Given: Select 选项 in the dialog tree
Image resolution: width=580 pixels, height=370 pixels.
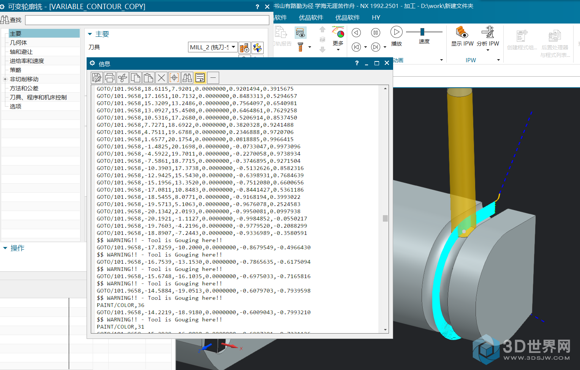Looking at the screenshot, I should [x=16, y=107].
